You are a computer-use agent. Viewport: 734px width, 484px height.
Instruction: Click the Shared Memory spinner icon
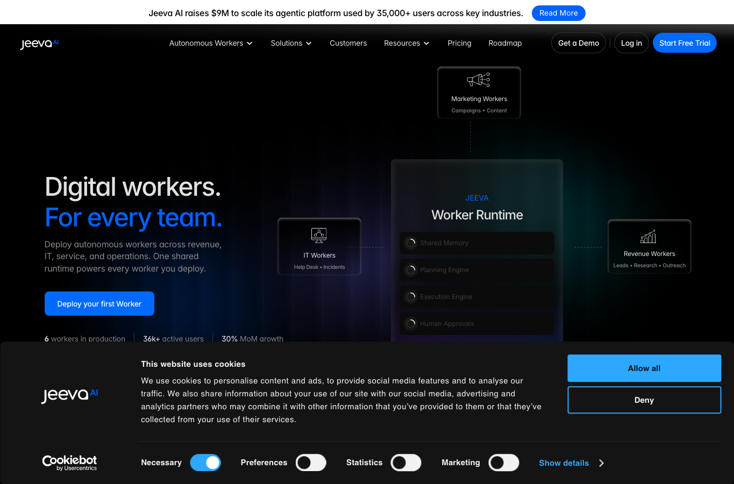tap(411, 243)
